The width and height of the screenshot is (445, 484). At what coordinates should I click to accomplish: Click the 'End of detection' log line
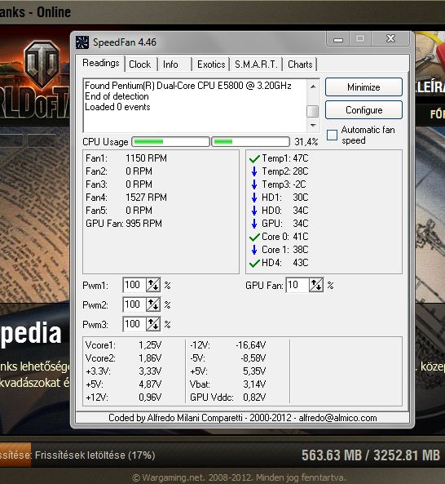[117, 96]
